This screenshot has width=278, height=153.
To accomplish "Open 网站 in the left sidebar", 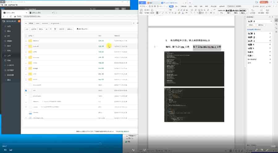I will pyautogui.click(x=9, y=31).
